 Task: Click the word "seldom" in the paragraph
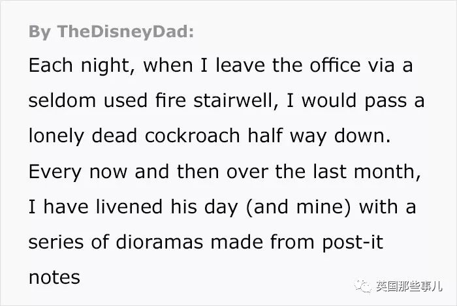(63, 102)
